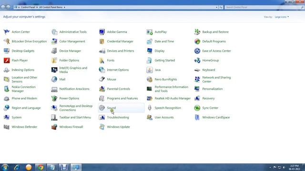
Task: Open Location and Other Sensors link
Action: (x=24, y=79)
